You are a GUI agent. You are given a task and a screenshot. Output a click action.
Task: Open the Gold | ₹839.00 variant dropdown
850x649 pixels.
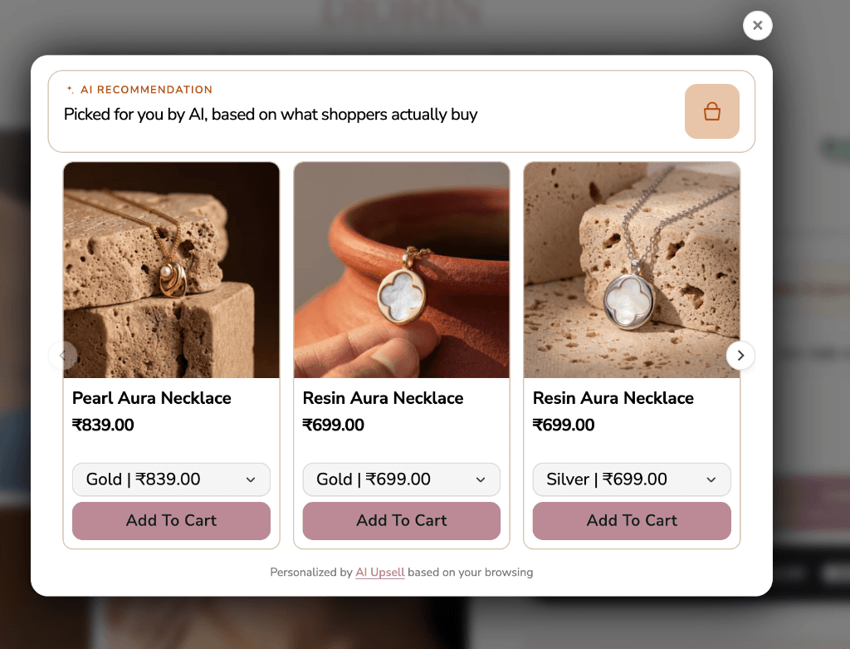coord(171,479)
